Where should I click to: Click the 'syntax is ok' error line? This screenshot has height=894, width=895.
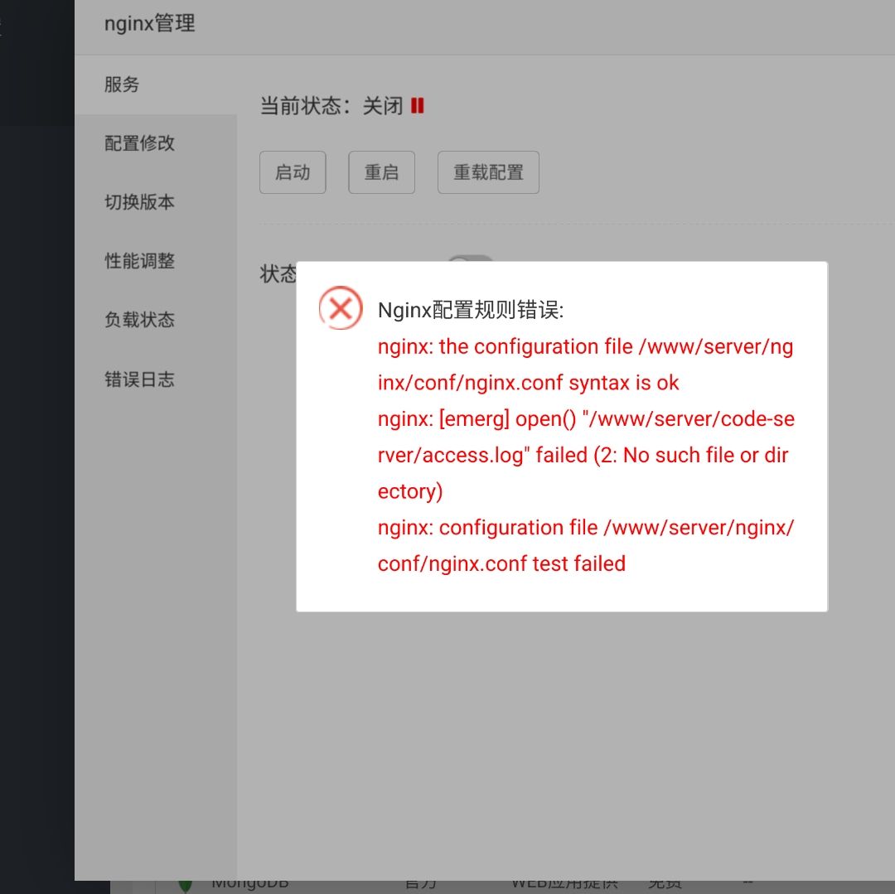[x=529, y=383]
